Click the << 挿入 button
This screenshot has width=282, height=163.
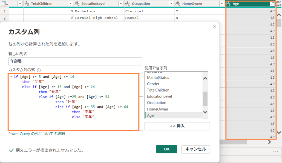[x=177, y=126]
